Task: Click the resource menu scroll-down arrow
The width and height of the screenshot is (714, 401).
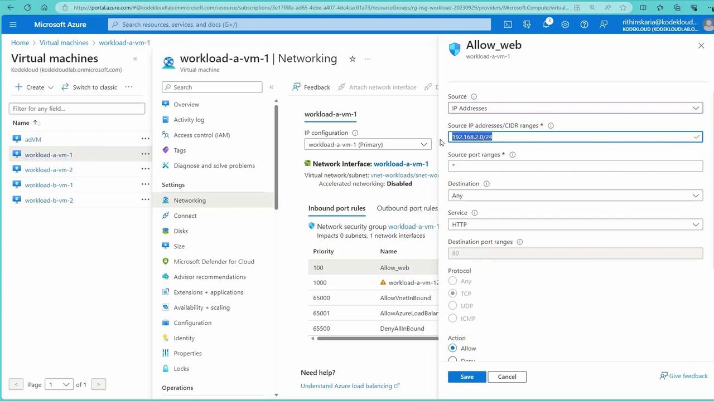Action: coord(276,395)
